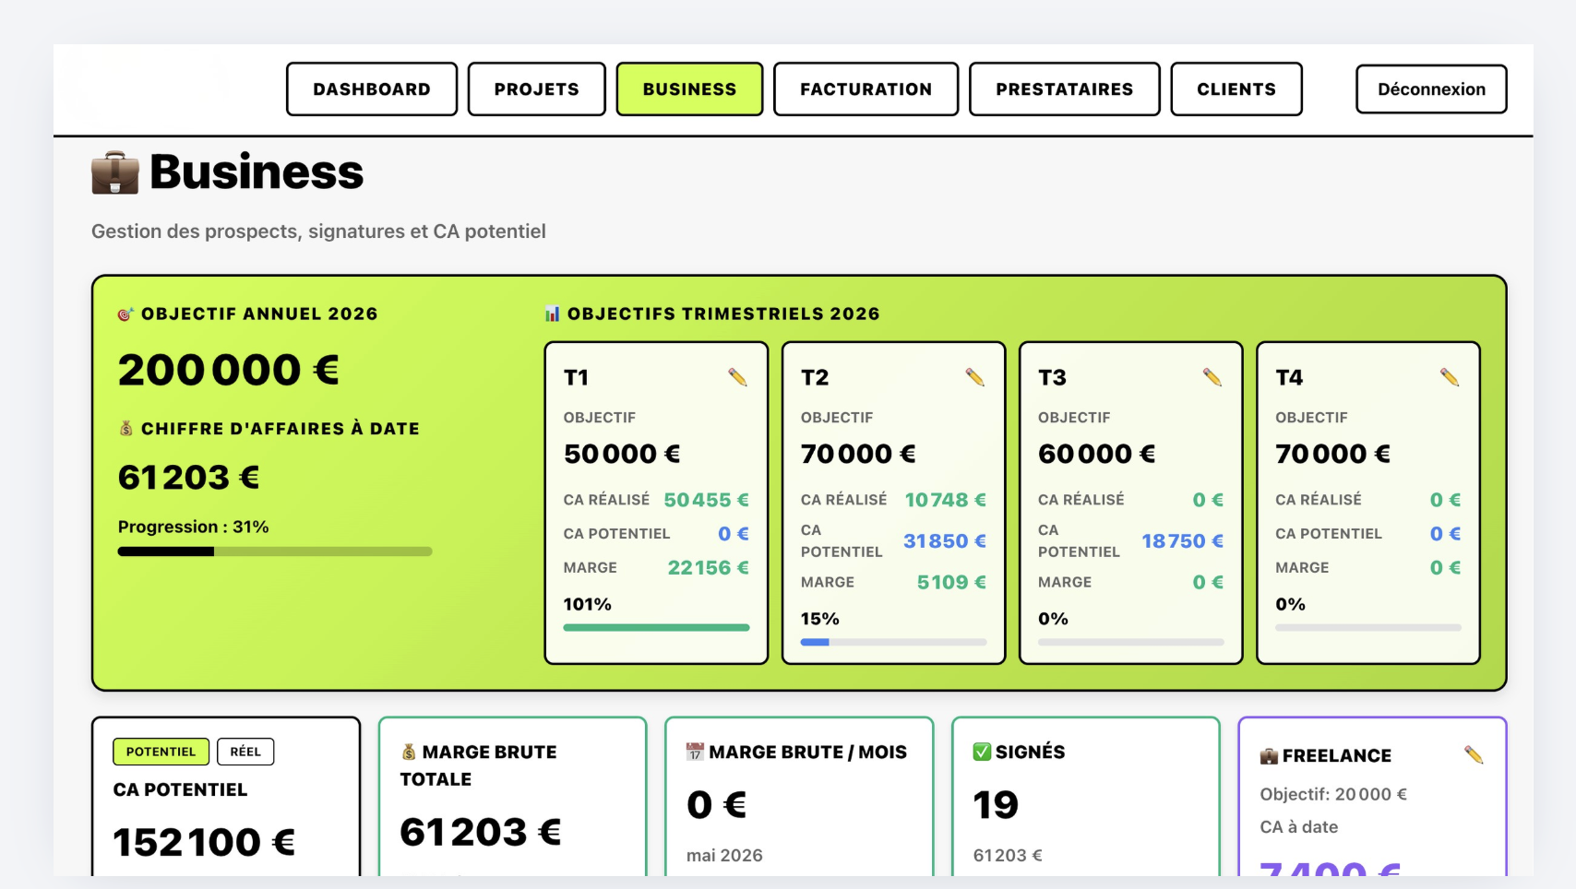Screen dimensions: 1576x889
Task: Switch CA card to Réel view
Action: tap(245, 752)
